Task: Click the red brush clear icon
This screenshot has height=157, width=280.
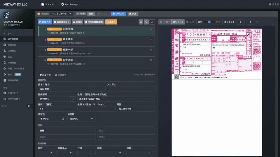Action: pos(152,22)
